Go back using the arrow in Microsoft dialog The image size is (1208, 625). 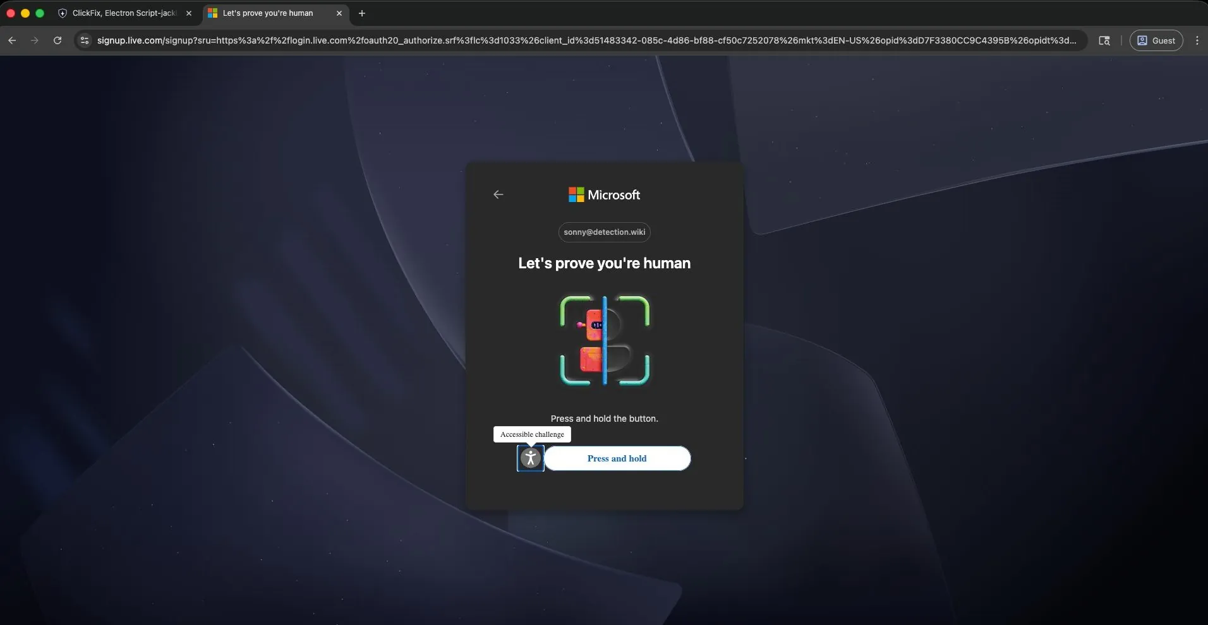[x=498, y=194]
